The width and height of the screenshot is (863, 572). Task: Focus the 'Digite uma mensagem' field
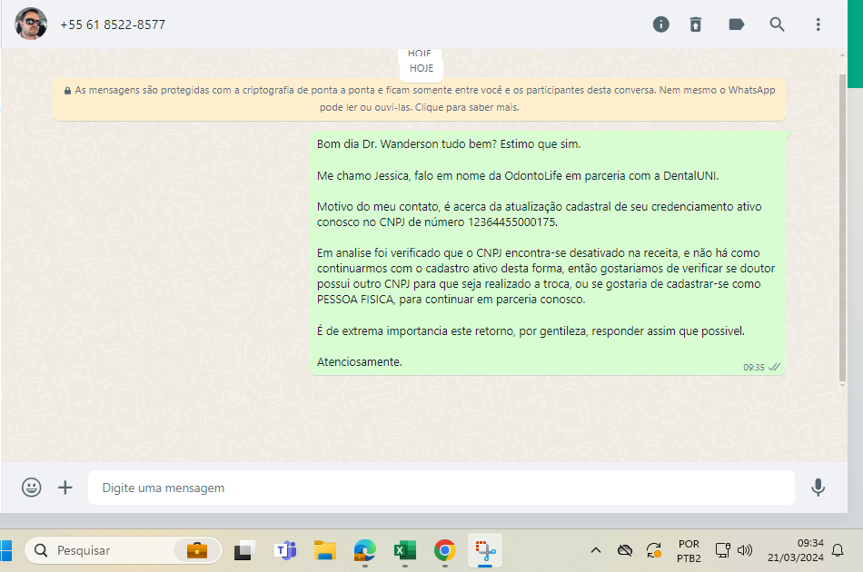click(441, 488)
